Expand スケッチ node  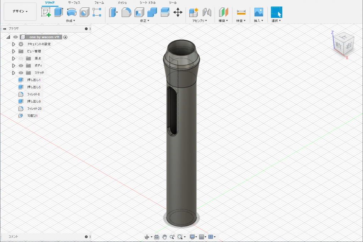pyautogui.click(x=13, y=73)
